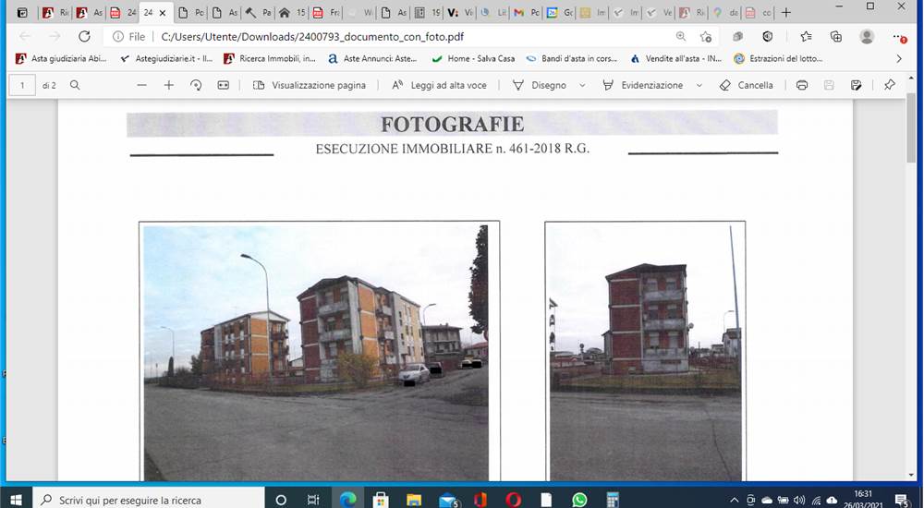
Task: Select the Cancella eraser tool
Action: click(746, 86)
